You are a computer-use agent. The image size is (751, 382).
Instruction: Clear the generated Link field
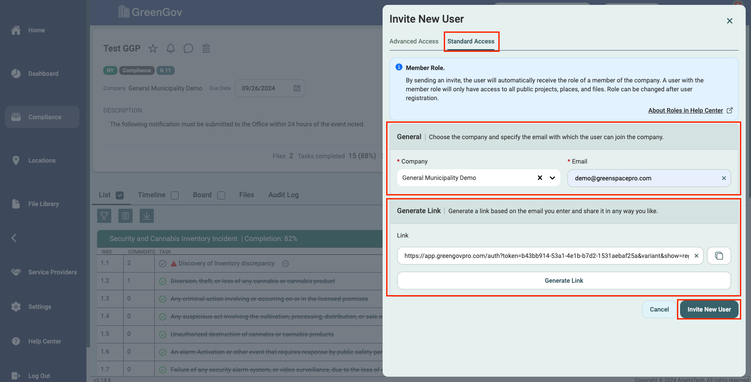point(696,256)
